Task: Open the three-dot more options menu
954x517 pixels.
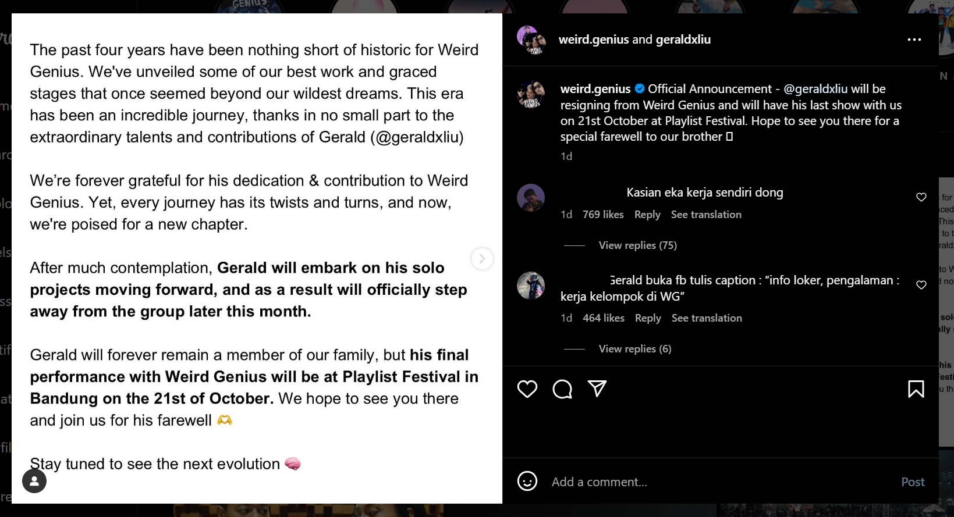Action: pos(914,40)
